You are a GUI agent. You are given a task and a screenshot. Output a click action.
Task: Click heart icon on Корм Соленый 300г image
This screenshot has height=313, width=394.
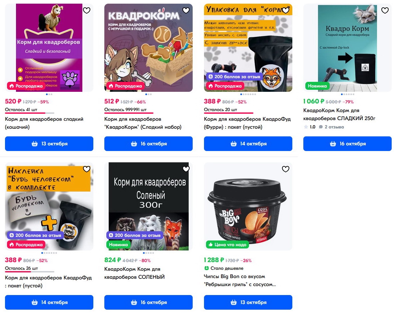point(186,169)
